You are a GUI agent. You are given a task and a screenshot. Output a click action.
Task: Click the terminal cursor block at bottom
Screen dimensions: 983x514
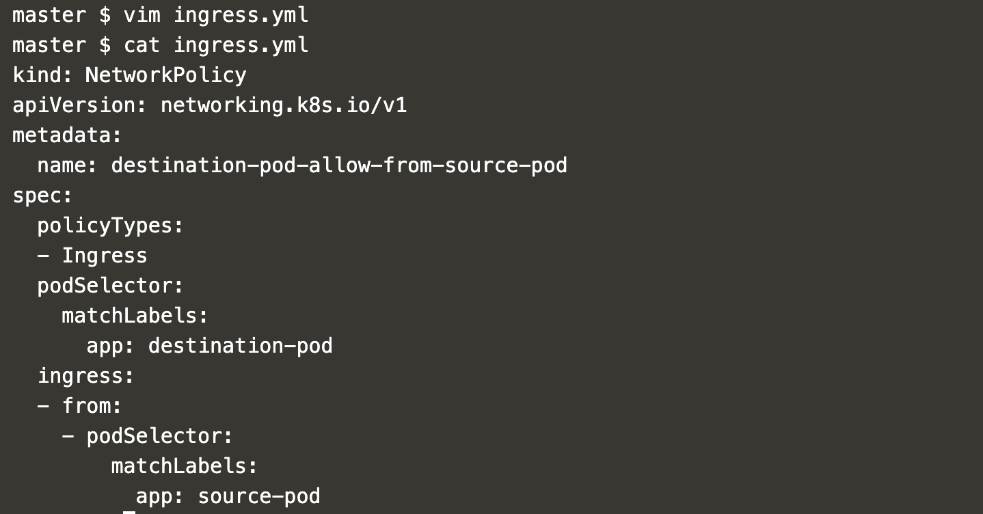point(129,512)
